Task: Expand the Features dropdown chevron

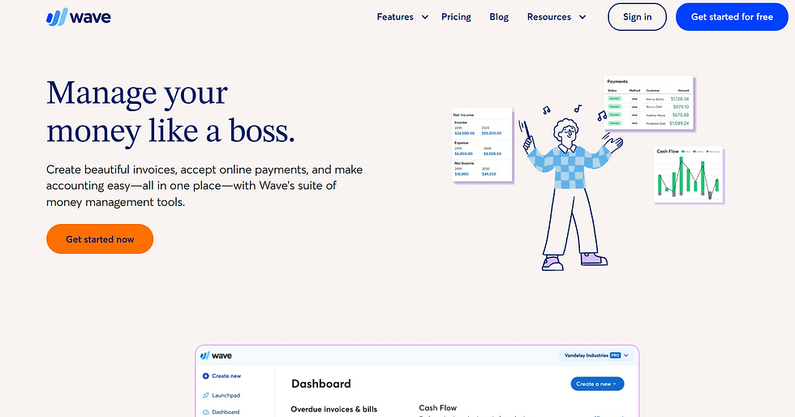Action: tap(425, 17)
